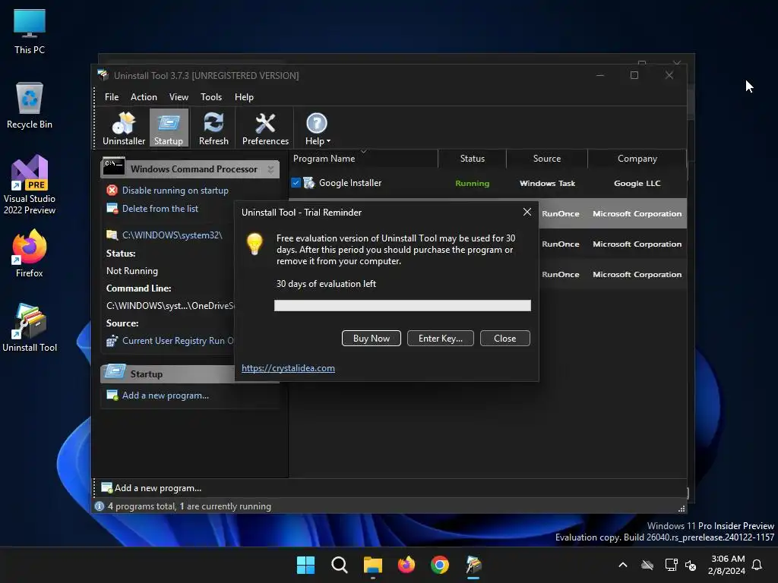The width and height of the screenshot is (778, 583).
Task: Open the Uninstaller toolbar view
Action: (124, 128)
